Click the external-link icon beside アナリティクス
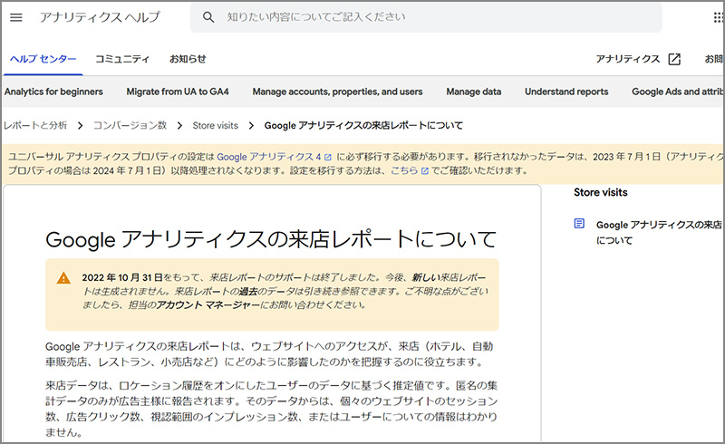Screen dimensions: 725x444 click(x=674, y=59)
